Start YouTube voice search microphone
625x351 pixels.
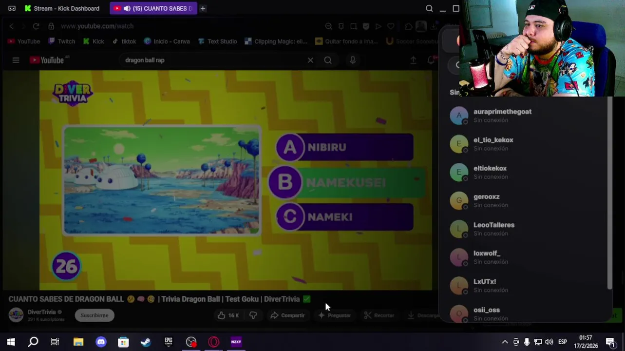[353, 60]
